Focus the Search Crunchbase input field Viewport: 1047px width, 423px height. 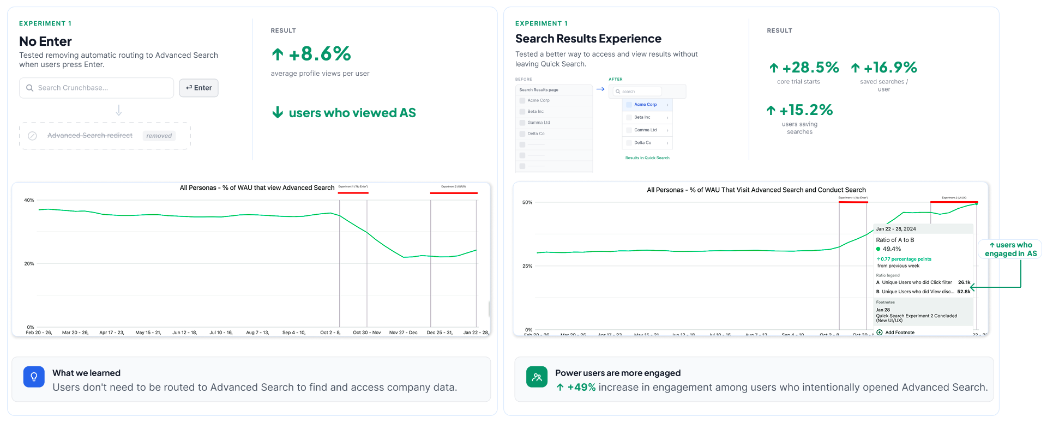pos(97,88)
